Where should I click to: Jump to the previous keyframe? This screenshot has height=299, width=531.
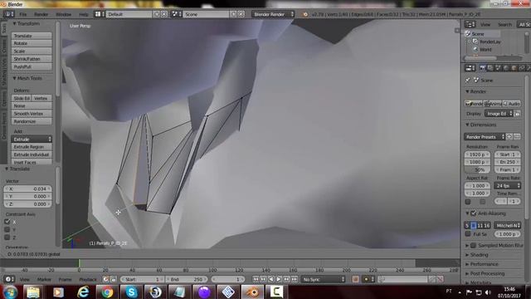coord(263,279)
